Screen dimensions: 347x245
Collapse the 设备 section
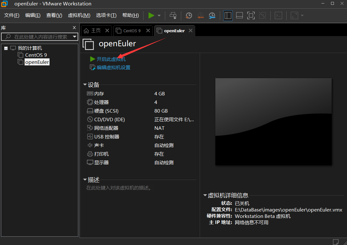(85, 85)
